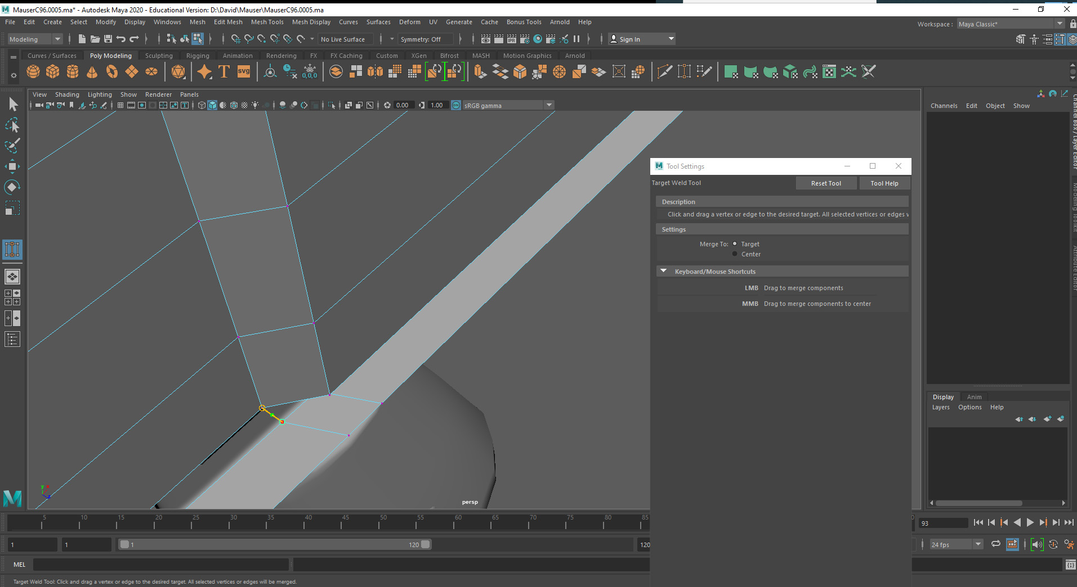
Task: Switch to the Sculpting shelf tab
Action: click(158, 55)
